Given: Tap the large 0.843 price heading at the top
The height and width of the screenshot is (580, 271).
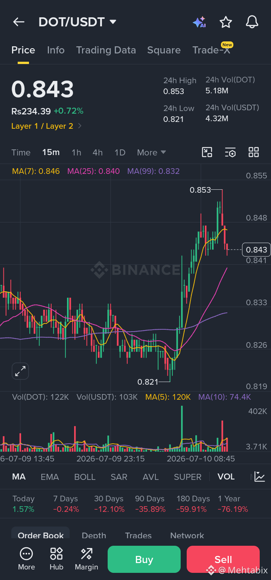Looking at the screenshot, I should 43,89.
